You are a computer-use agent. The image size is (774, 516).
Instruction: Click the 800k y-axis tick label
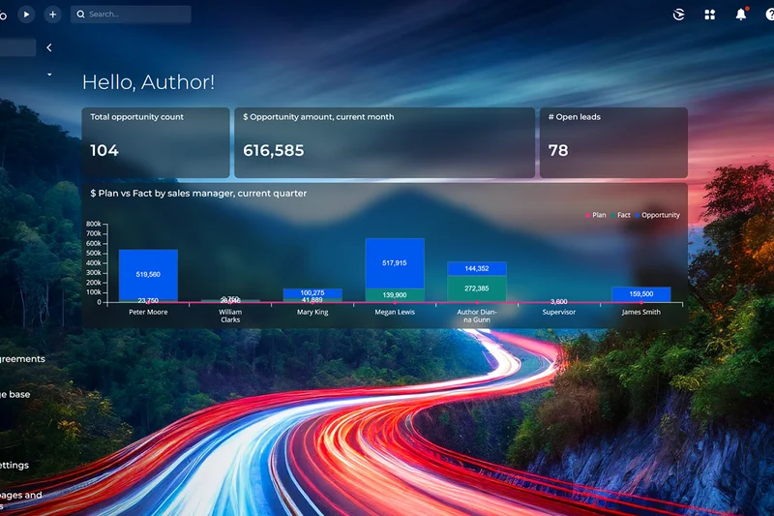point(93,224)
